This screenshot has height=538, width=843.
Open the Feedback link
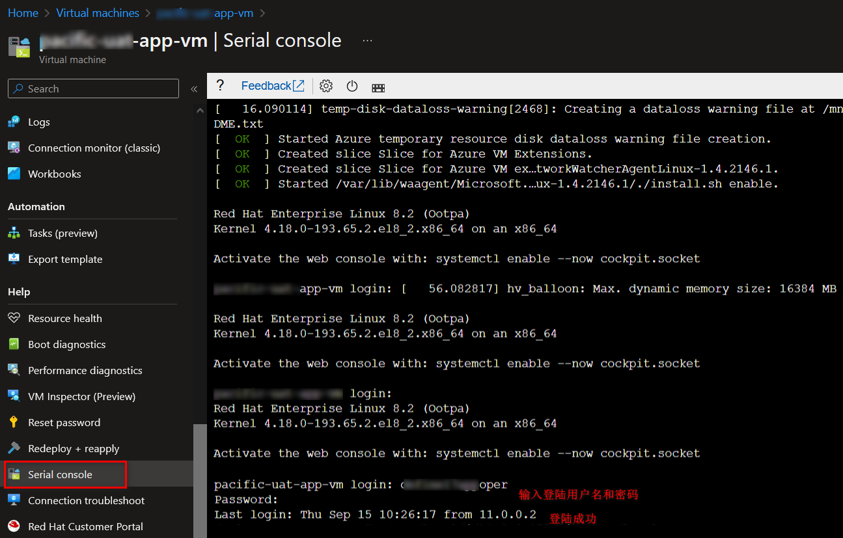273,86
